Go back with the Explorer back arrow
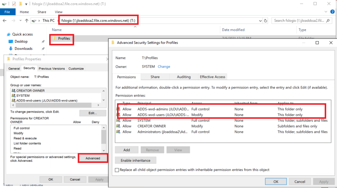 [5, 21]
